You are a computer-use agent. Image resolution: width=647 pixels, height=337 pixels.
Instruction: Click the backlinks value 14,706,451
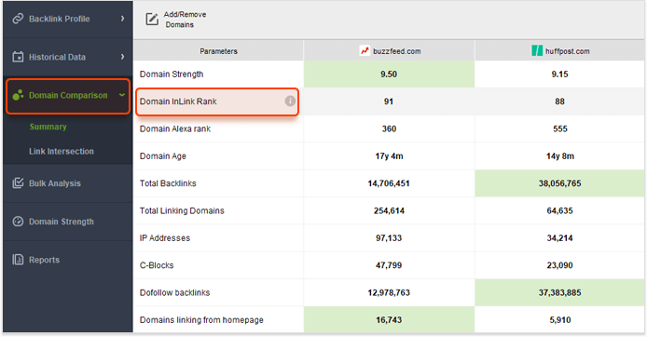point(389,183)
